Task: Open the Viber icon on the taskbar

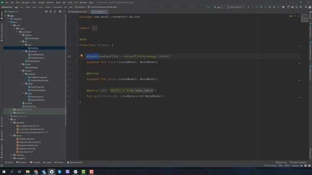Action: 67,172
